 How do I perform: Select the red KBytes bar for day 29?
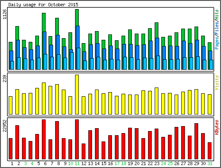[x=197, y=141]
